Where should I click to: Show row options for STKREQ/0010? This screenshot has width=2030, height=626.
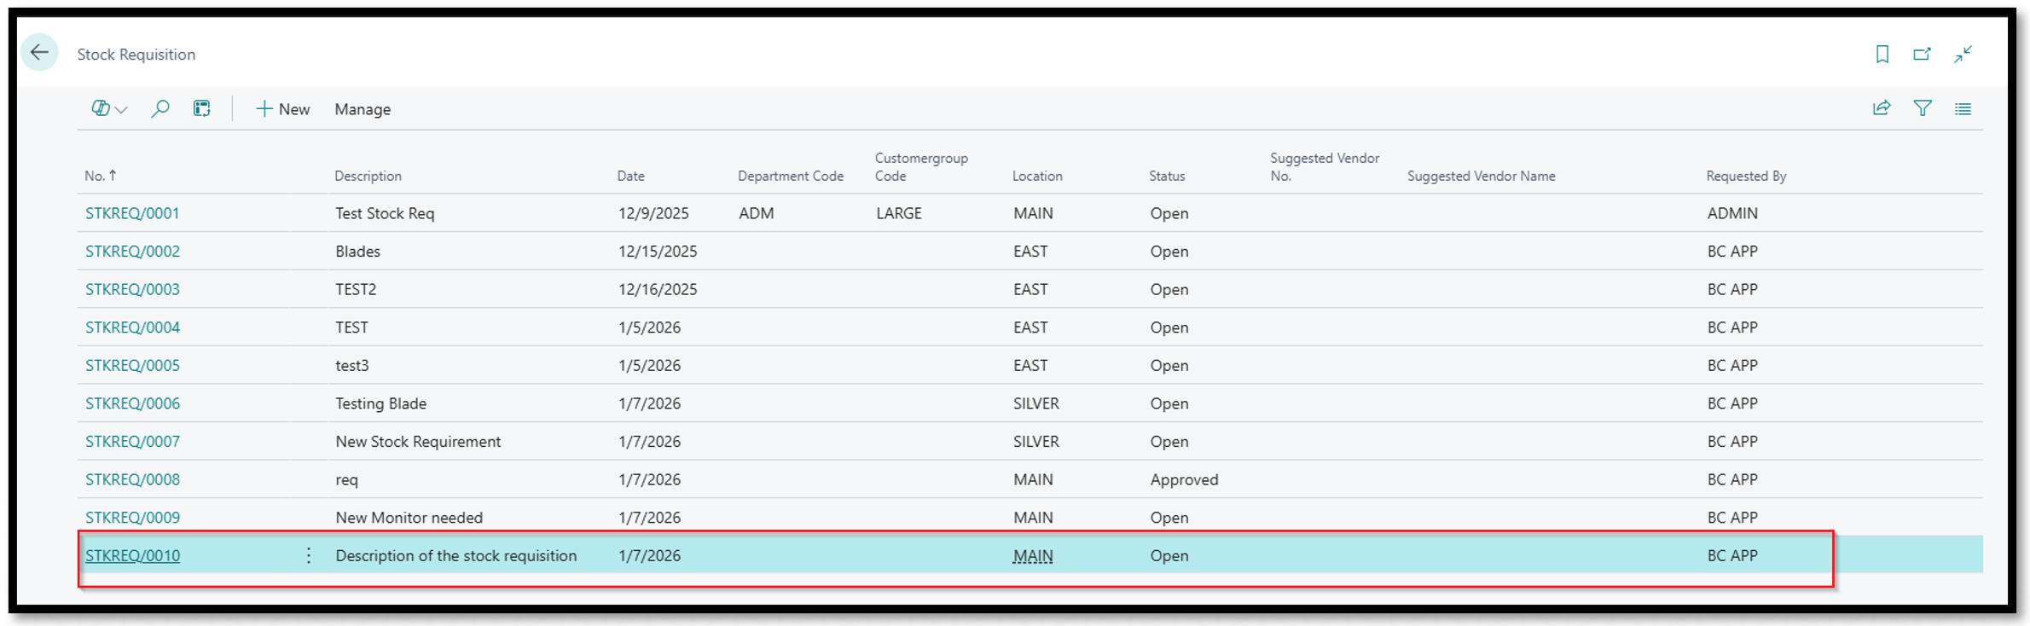(309, 556)
